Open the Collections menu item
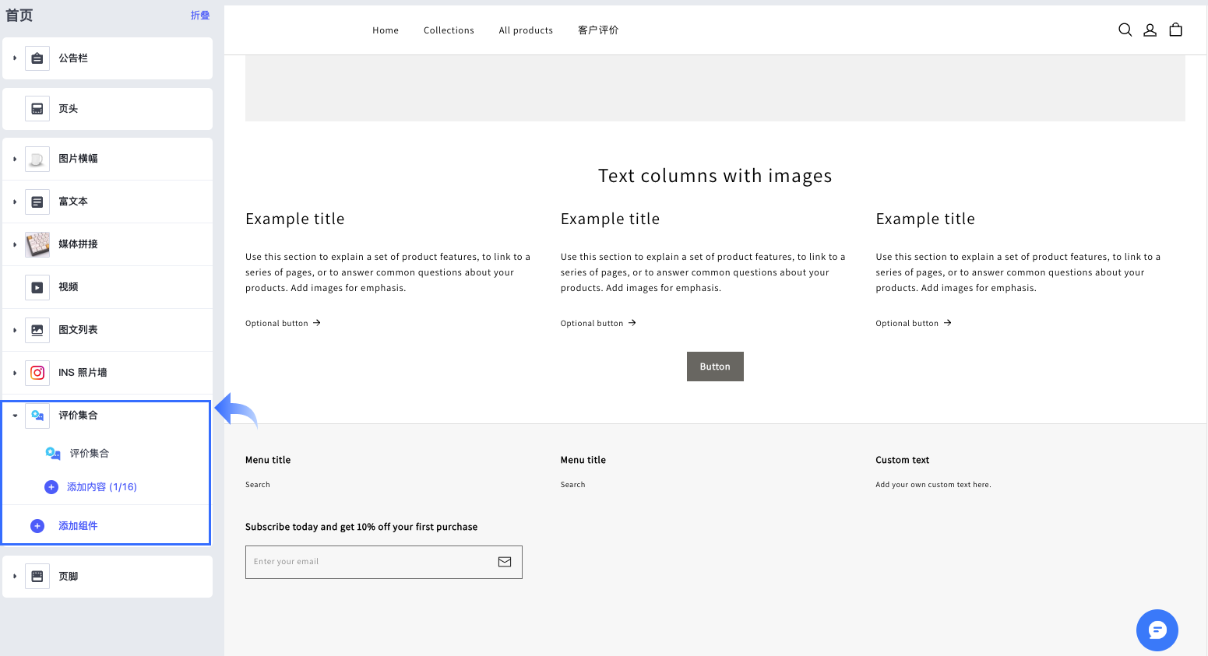This screenshot has width=1208, height=656. [x=449, y=30]
